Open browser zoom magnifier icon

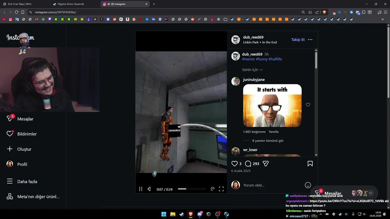(x=303, y=12)
